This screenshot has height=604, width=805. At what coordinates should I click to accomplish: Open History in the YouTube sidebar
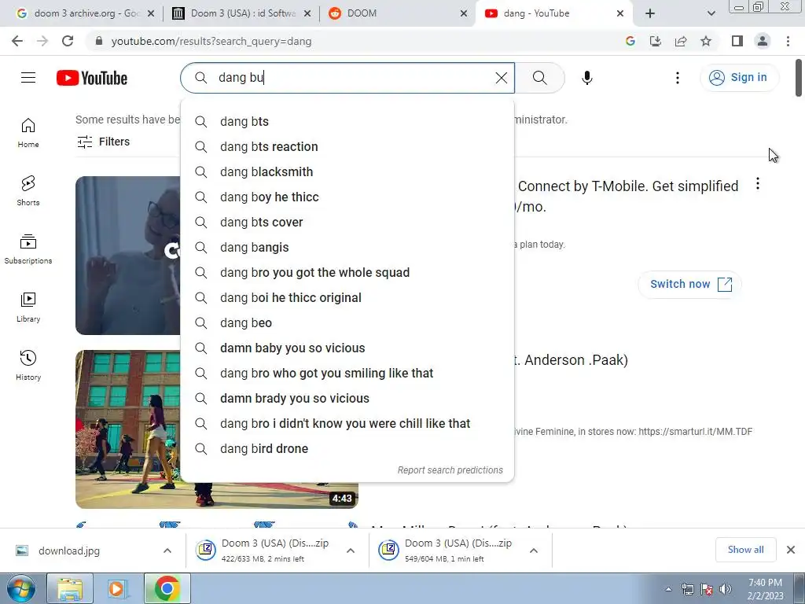click(x=28, y=365)
